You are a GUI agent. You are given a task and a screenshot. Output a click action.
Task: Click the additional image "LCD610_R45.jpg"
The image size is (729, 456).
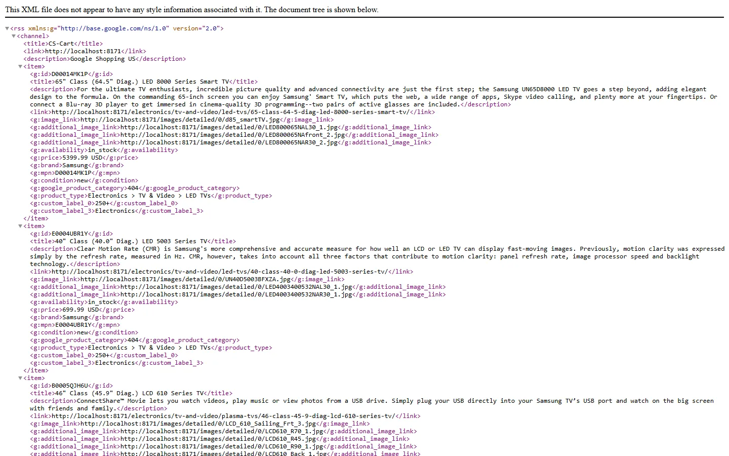point(218,439)
